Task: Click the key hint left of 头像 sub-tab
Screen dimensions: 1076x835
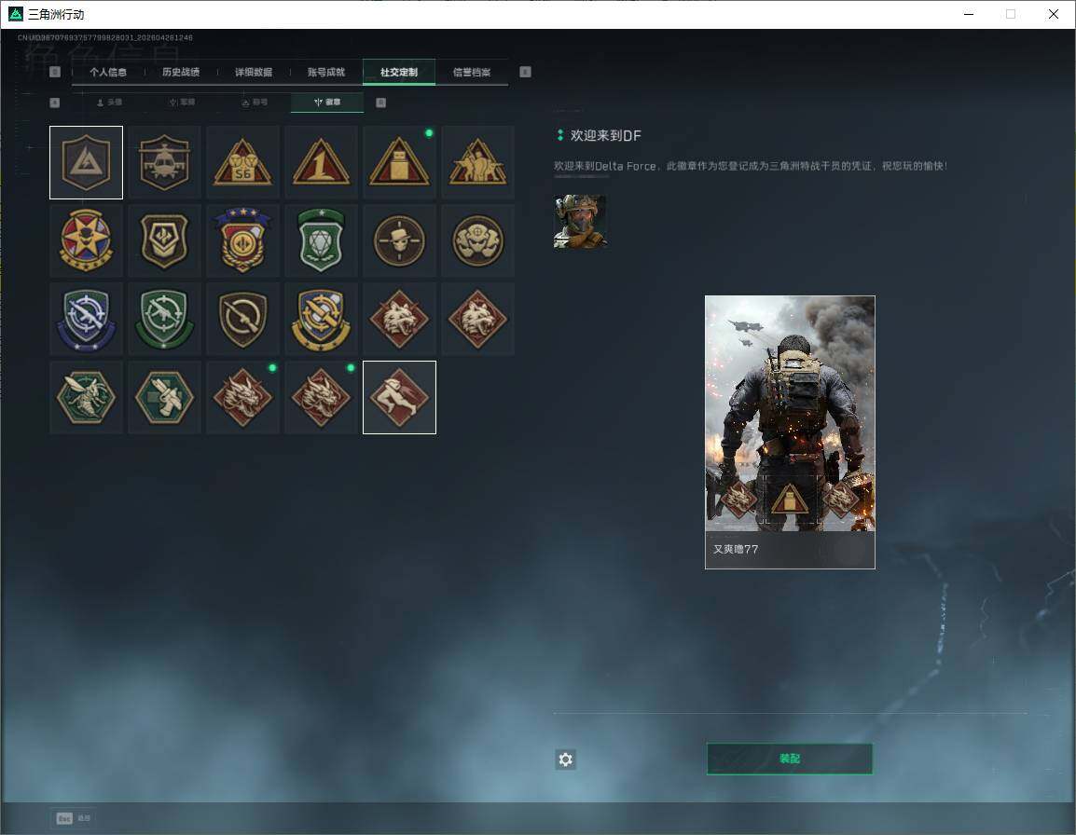Action: pyautogui.click(x=55, y=103)
